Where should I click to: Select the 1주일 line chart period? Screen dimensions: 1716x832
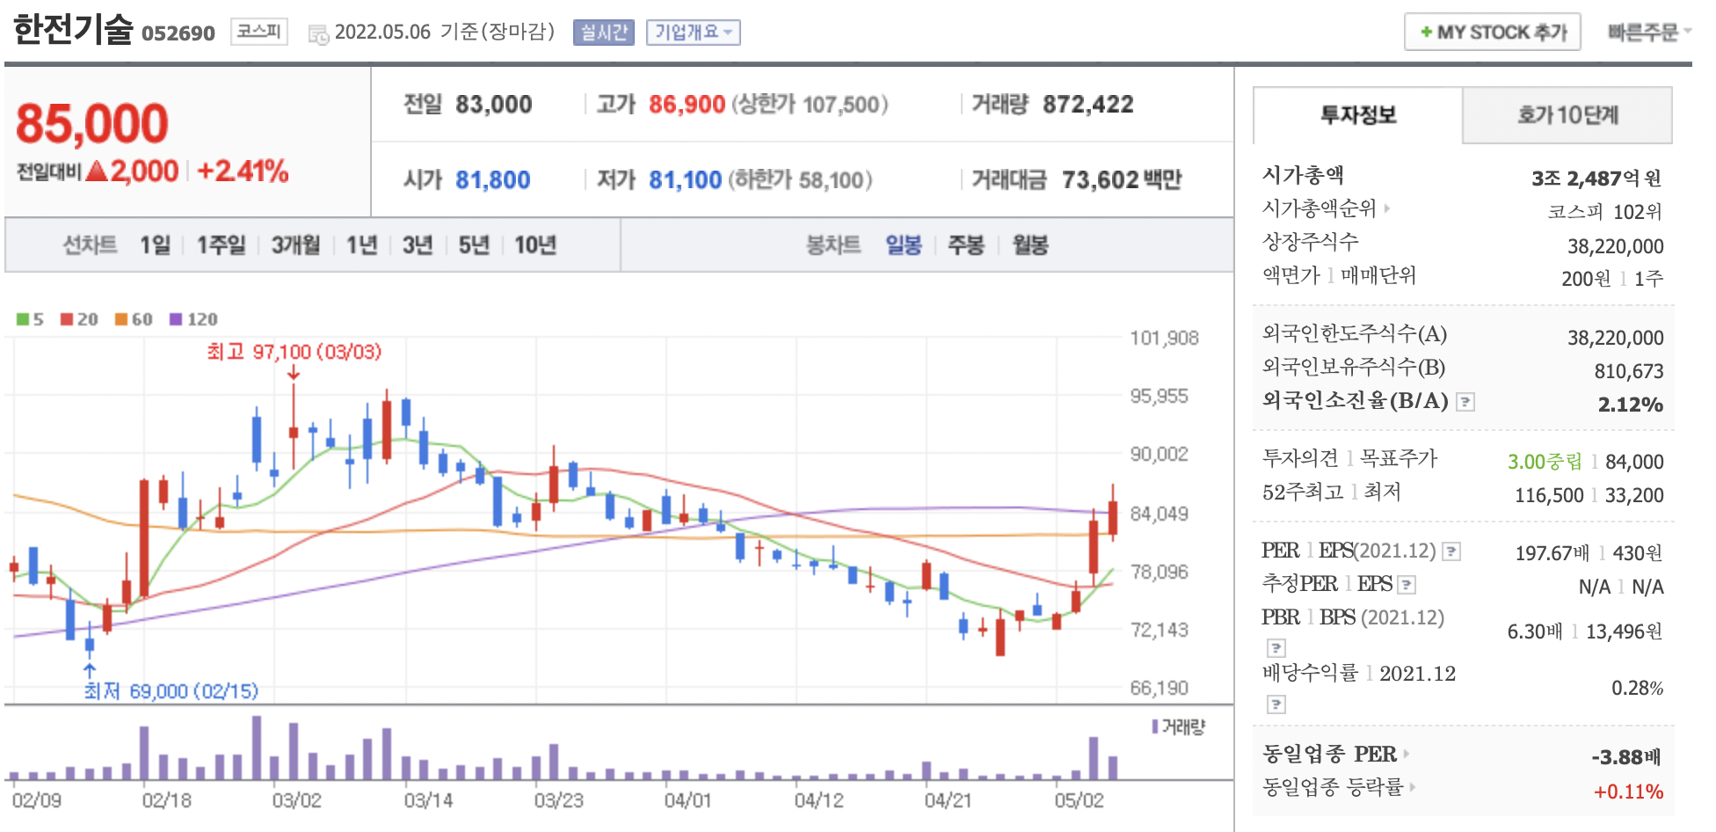pos(221,245)
